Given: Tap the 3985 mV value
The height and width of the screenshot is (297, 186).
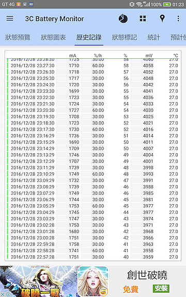Looking at the screenshot, I should [x=148, y=193].
